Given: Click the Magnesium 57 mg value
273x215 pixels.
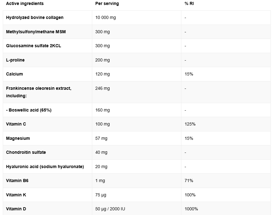Looking at the screenshot, I should pos(101,138).
